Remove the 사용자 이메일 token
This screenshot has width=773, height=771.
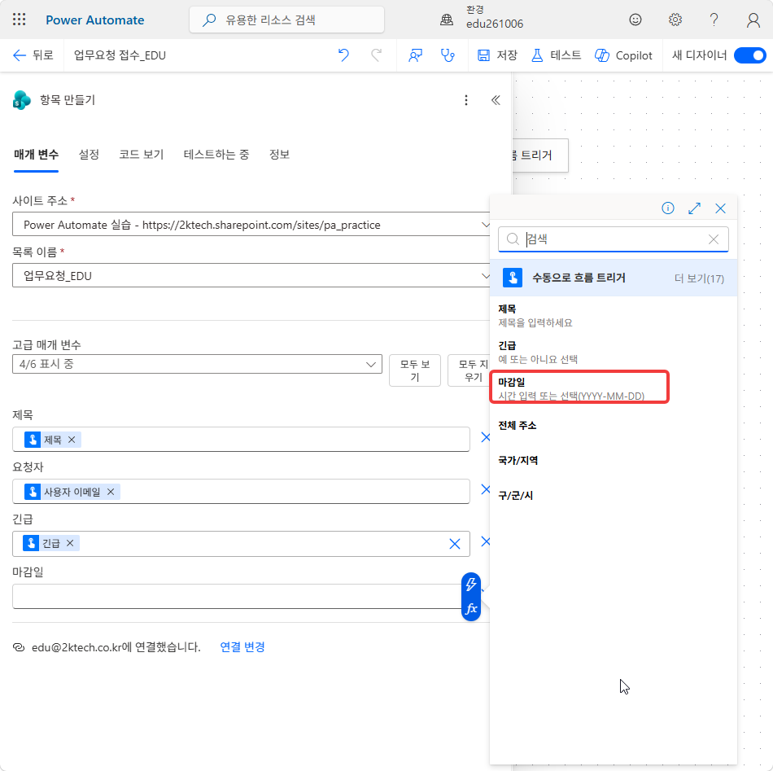pyautogui.click(x=111, y=492)
